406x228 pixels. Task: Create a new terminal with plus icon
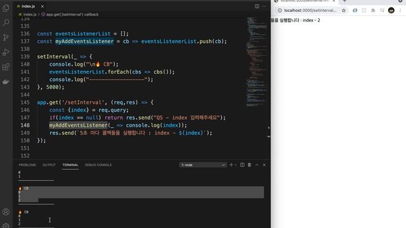(x=231, y=165)
